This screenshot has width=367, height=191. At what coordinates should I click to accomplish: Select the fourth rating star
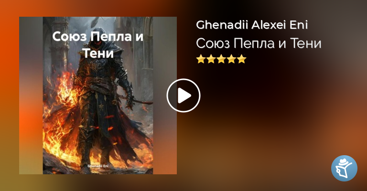pyautogui.click(x=231, y=59)
